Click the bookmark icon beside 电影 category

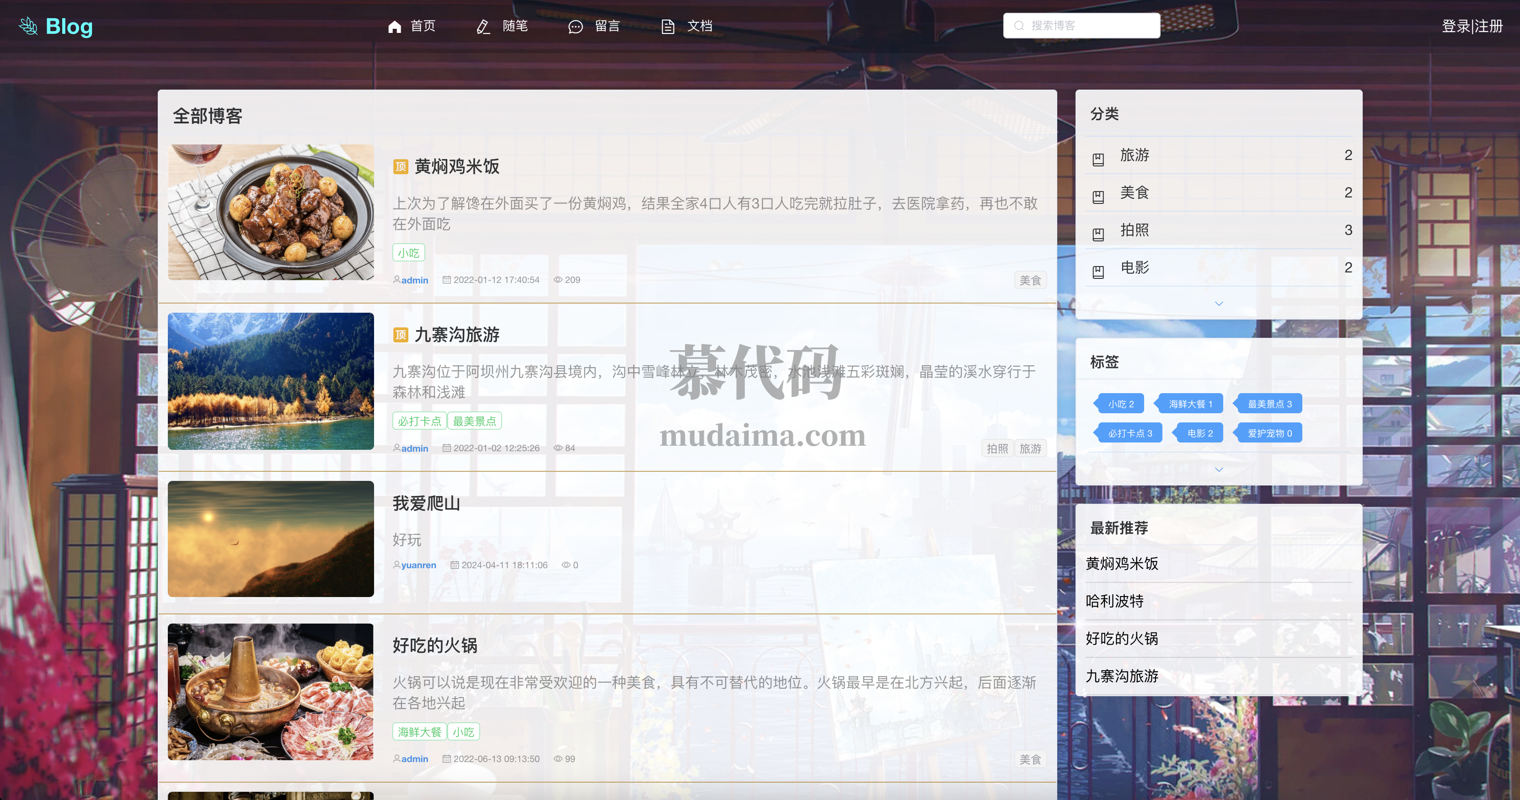click(1098, 272)
